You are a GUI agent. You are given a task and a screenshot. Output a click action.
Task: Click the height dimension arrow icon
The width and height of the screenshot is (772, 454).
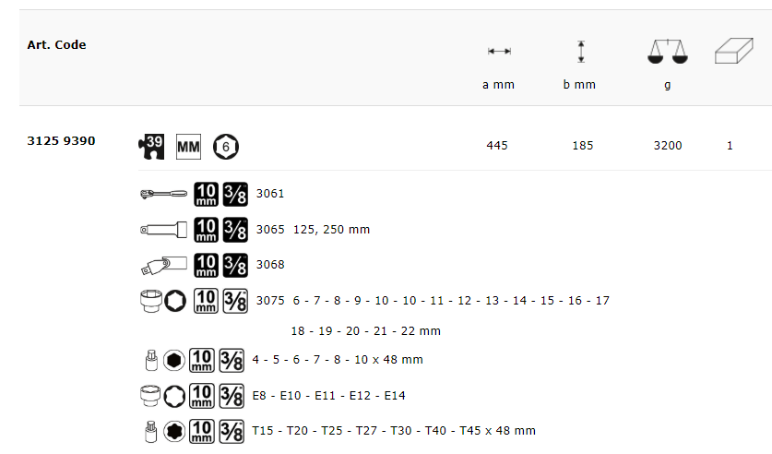pos(580,52)
